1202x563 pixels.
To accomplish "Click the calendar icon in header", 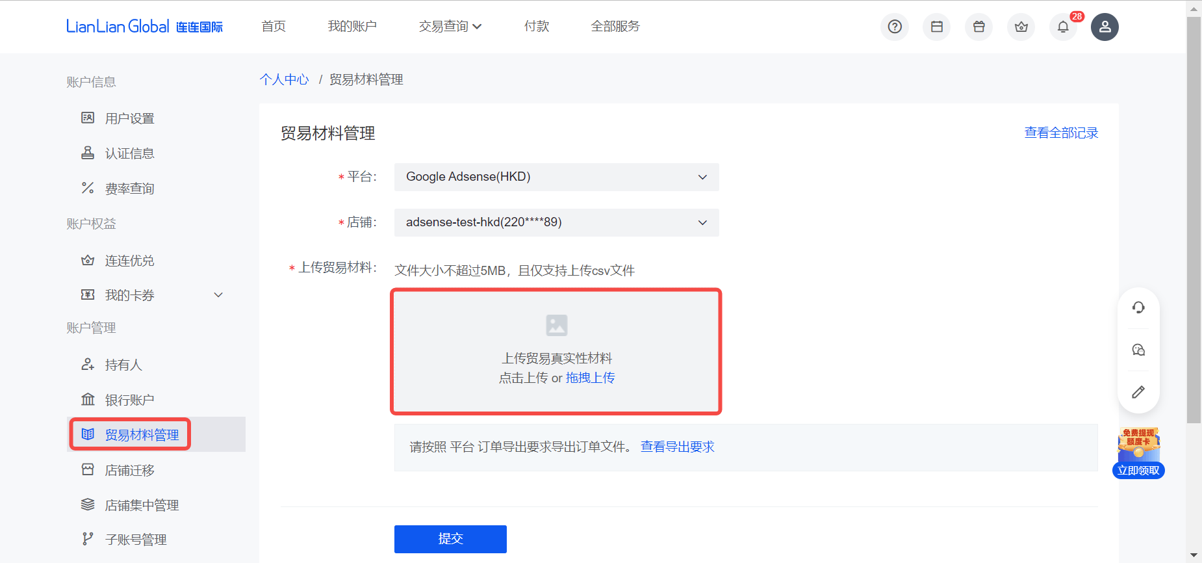I will pos(937,27).
